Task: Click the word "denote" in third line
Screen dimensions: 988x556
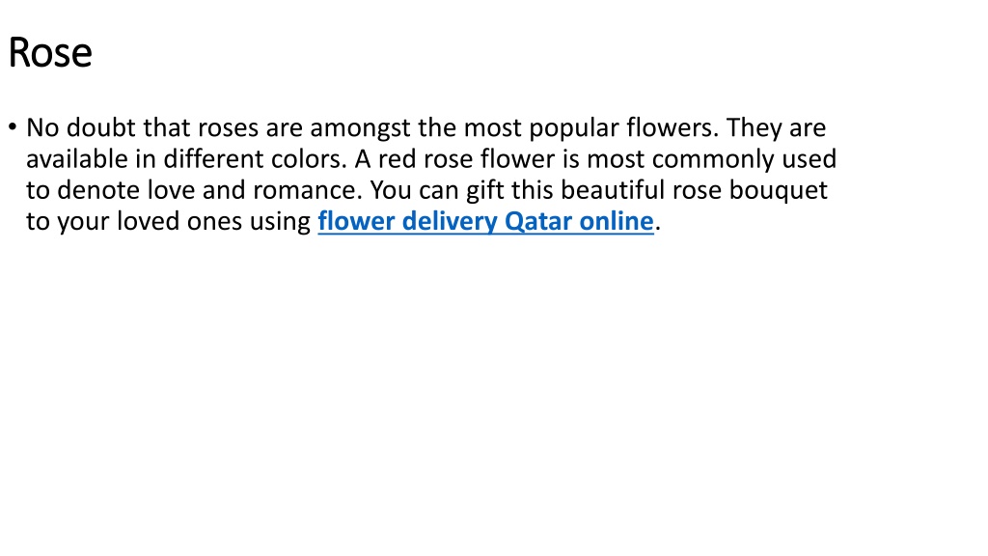Action: (98, 190)
